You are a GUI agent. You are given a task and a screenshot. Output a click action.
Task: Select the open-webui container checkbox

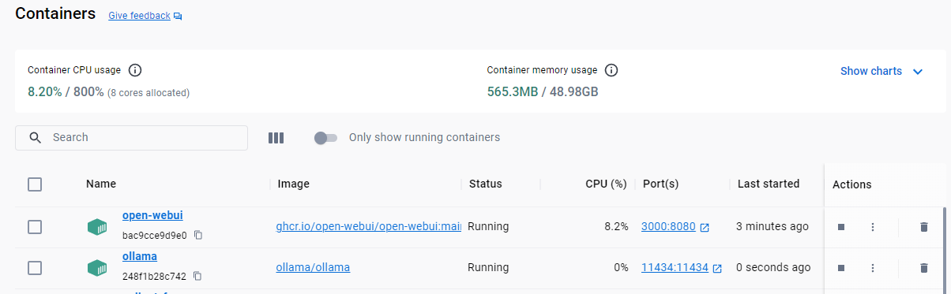35,227
